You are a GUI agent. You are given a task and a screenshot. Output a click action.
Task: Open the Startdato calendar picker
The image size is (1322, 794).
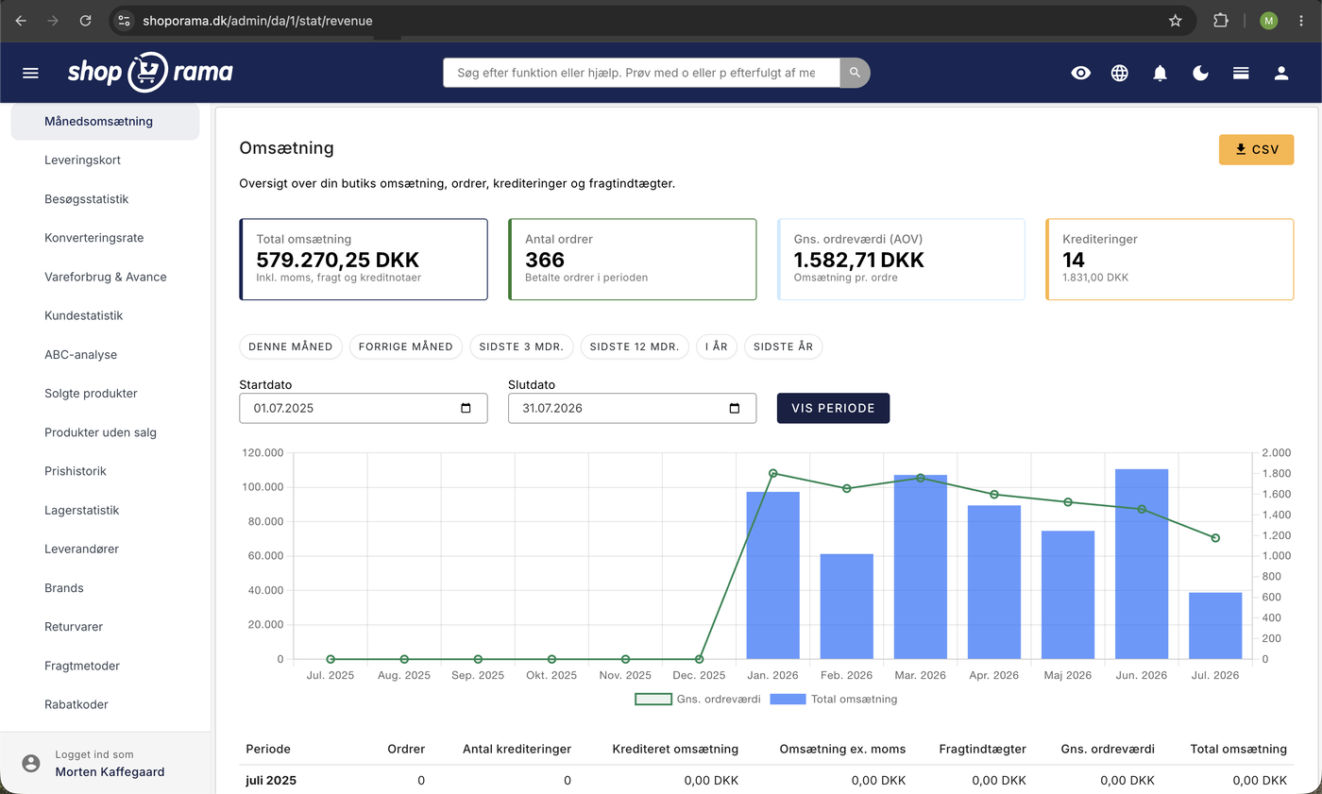pos(466,409)
